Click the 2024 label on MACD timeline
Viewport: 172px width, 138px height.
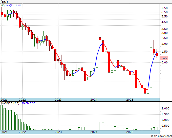[94, 132]
